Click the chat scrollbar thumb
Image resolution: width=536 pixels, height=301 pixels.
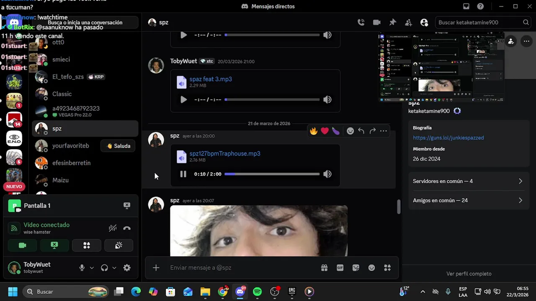click(x=399, y=207)
